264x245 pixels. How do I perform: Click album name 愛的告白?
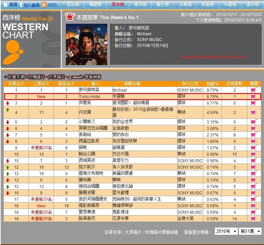(x=120, y=134)
